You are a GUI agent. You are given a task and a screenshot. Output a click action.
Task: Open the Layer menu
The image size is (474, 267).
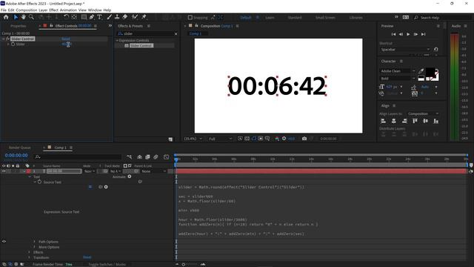[43, 10]
